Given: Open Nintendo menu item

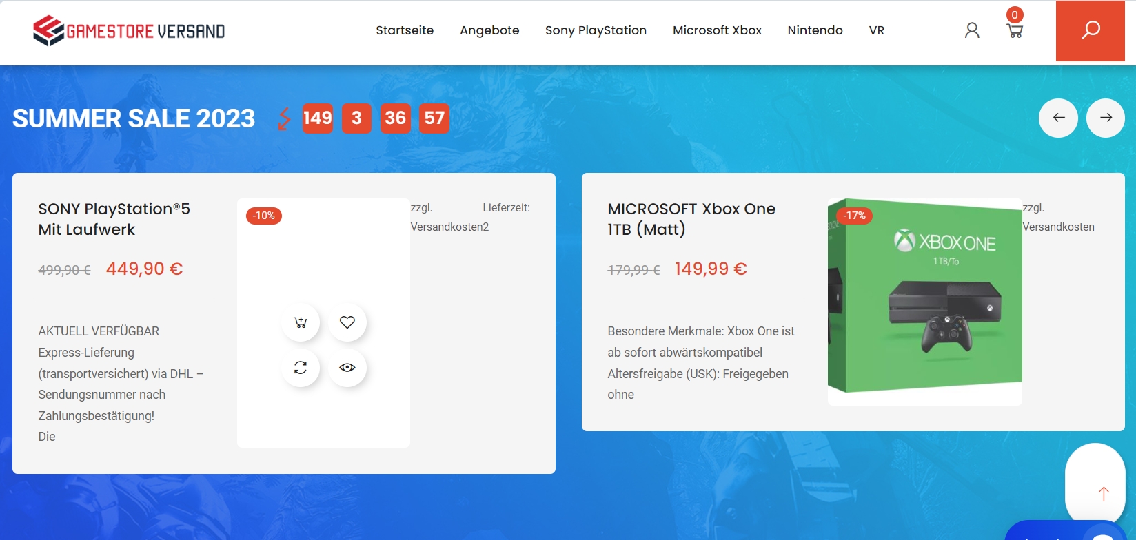Looking at the screenshot, I should pos(815,30).
